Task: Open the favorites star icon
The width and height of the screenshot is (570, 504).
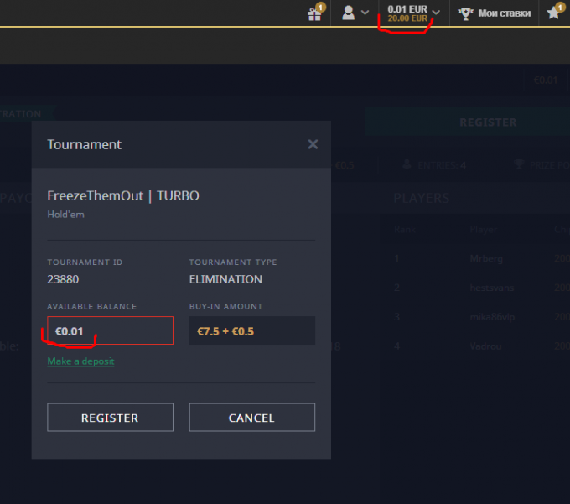Action: pos(553,13)
